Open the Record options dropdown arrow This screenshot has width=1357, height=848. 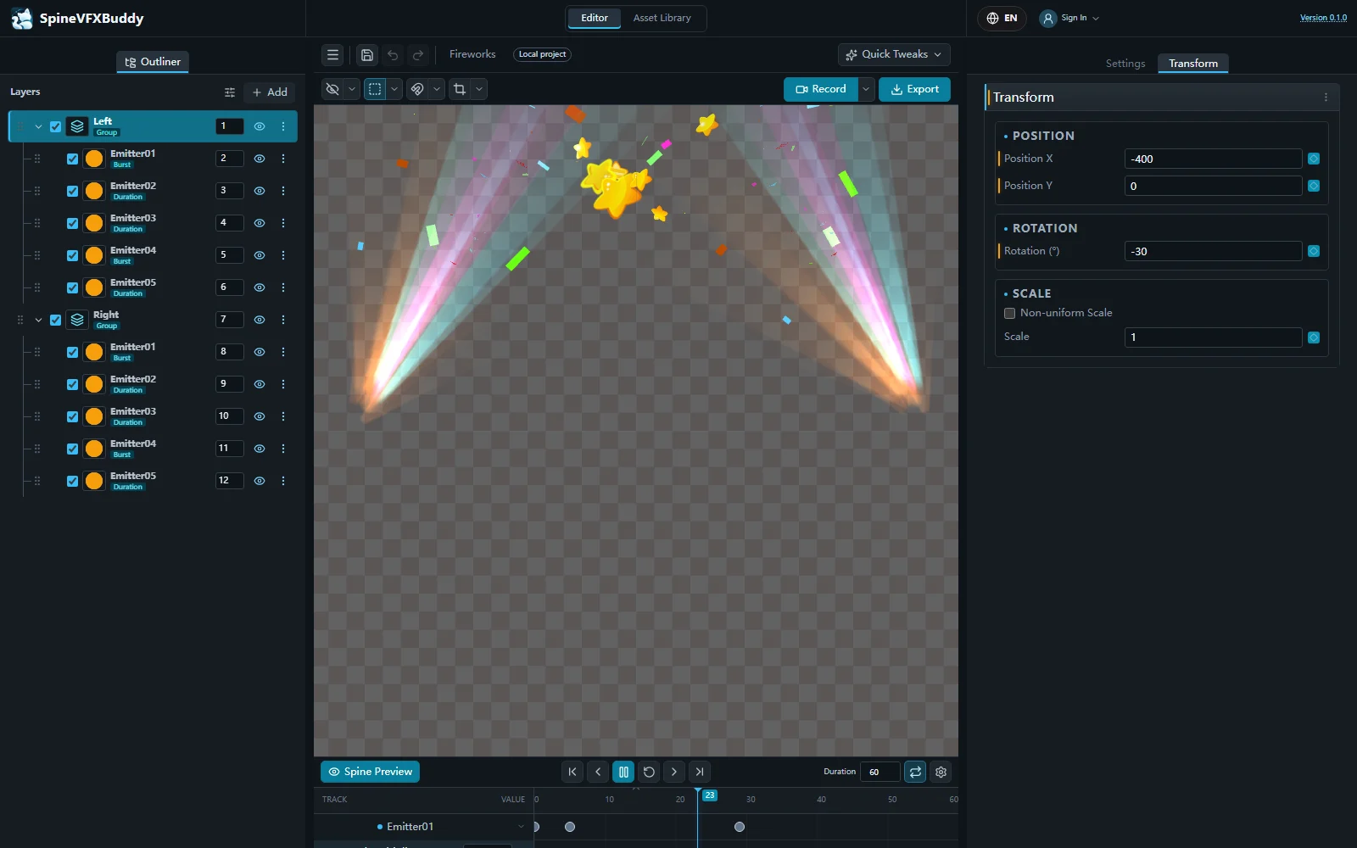(x=865, y=89)
